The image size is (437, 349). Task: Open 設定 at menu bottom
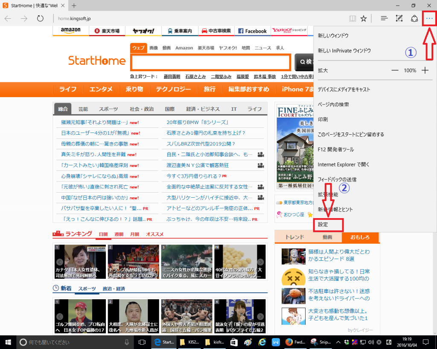[x=323, y=225]
